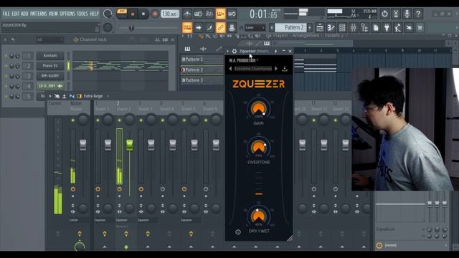Expand Zqueezer window left arrow menu
This screenshot has height=258, width=459.
pos(228,51)
